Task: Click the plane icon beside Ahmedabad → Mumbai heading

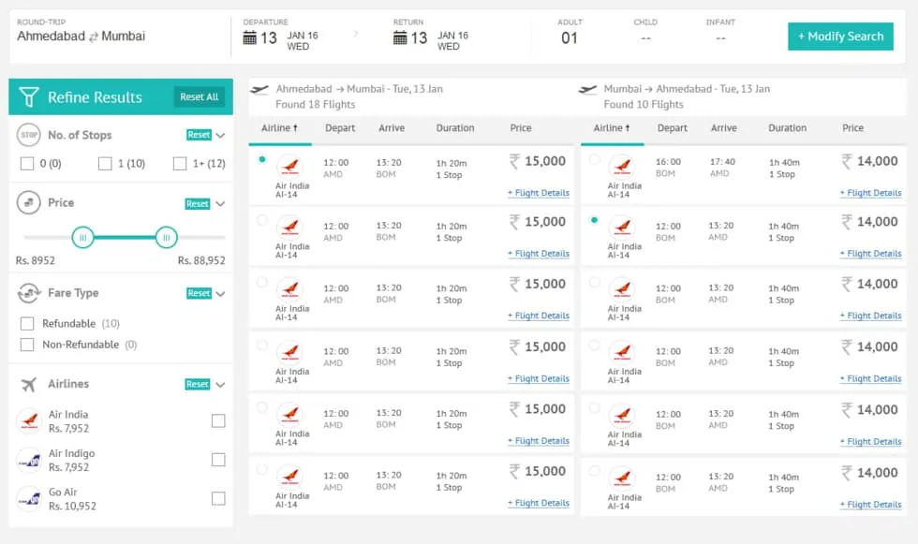Action: click(259, 90)
